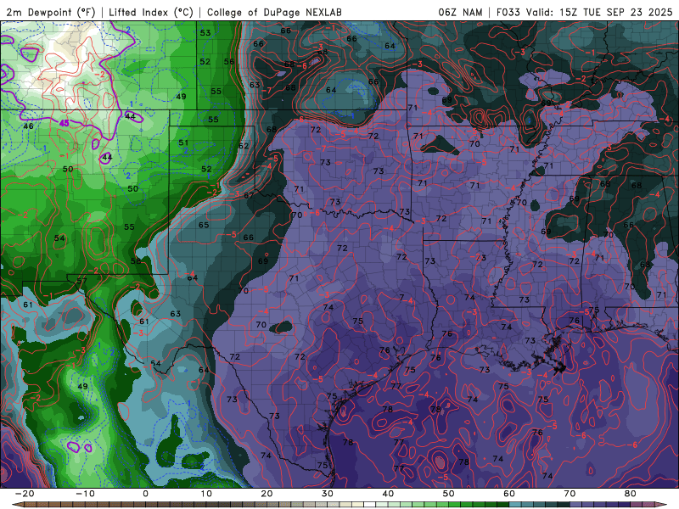Viewport: 679px width, 509px height.
Task: Click the '70' color scale label
Action: [x=570, y=494]
